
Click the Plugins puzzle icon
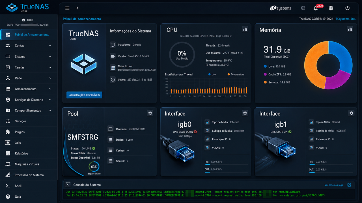point(8,132)
